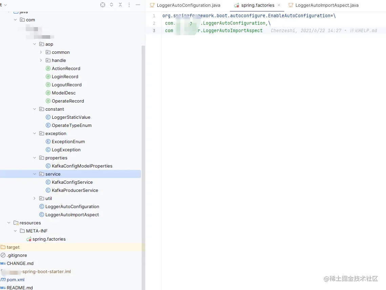The height and width of the screenshot is (290, 386).
Task: Switch to LoggerAutoImportAspect.java tab
Action: pyautogui.click(x=323, y=5)
